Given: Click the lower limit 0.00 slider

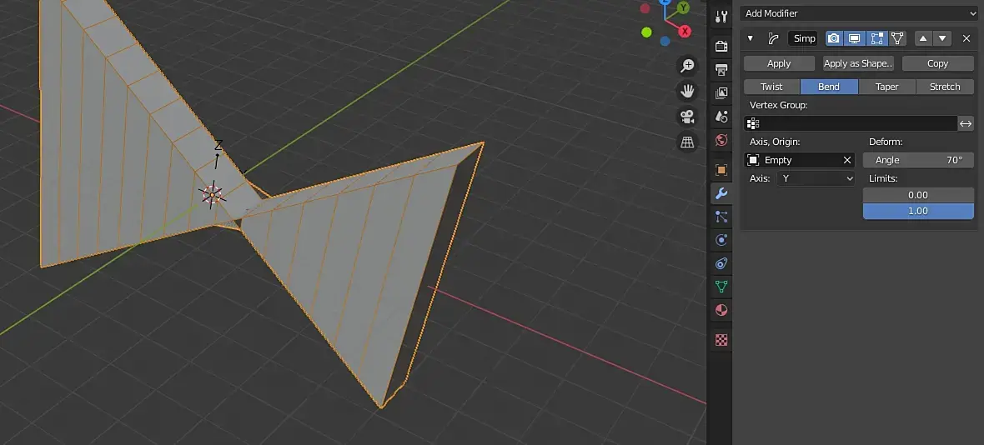Looking at the screenshot, I should [918, 195].
